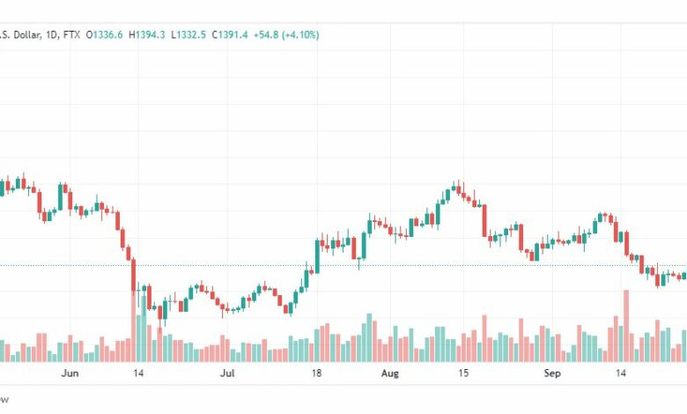This screenshot has width=687, height=414.
Task: Click the Jun label on time axis
Action: point(70,373)
